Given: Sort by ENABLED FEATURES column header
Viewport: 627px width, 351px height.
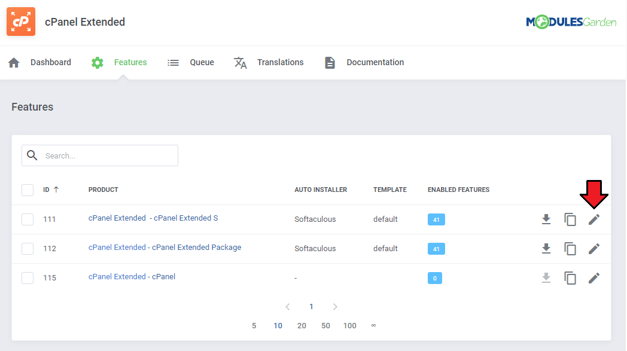Looking at the screenshot, I should pyautogui.click(x=459, y=190).
